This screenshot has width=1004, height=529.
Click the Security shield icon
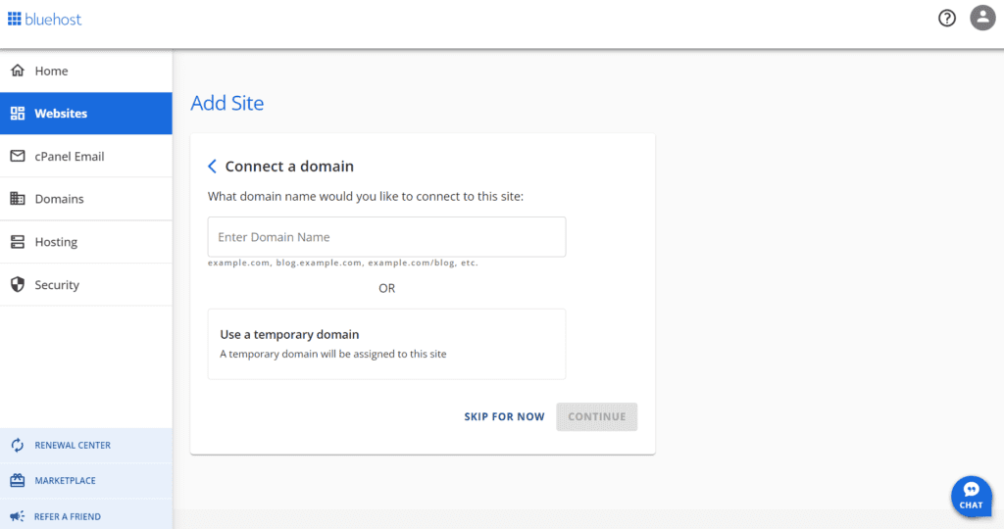pyautogui.click(x=18, y=285)
